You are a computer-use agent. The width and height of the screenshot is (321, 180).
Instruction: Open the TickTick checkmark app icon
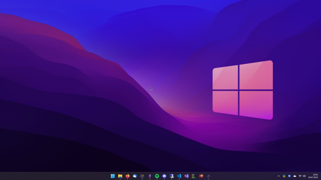click(x=142, y=176)
